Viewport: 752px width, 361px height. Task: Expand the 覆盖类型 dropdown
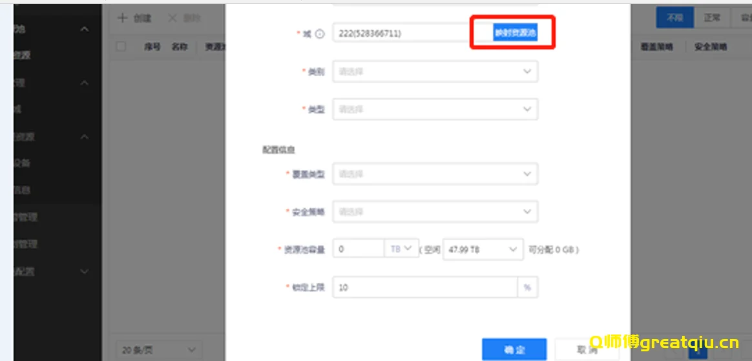[x=435, y=174]
